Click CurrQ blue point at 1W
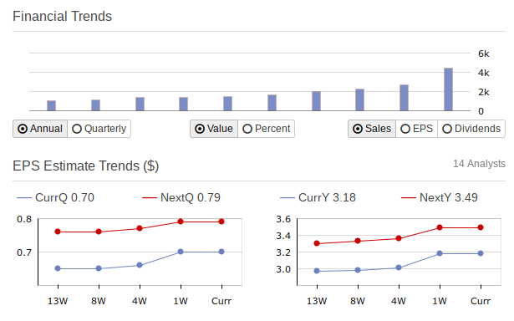Viewport: 514px width, 321px height. point(181,252)
